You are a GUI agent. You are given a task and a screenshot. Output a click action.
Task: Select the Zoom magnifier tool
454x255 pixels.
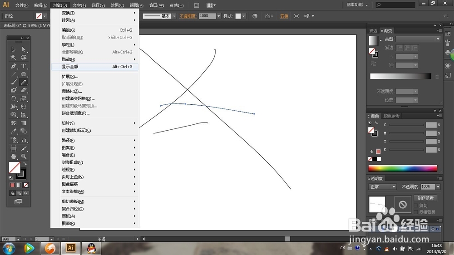[24, 157]
